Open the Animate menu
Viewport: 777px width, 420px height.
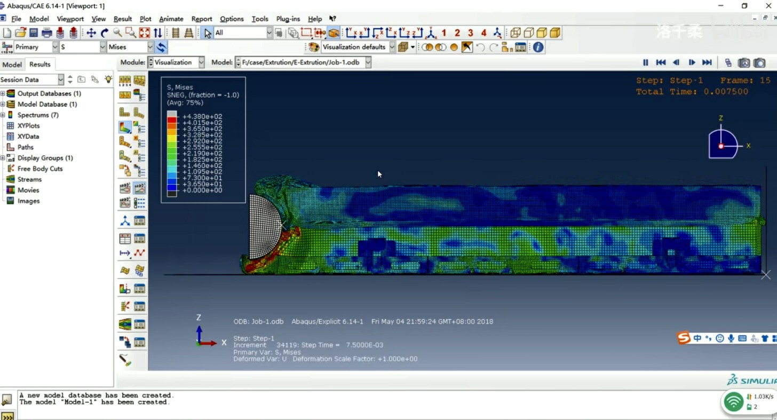pyautogui.click(x=171, y=19)
